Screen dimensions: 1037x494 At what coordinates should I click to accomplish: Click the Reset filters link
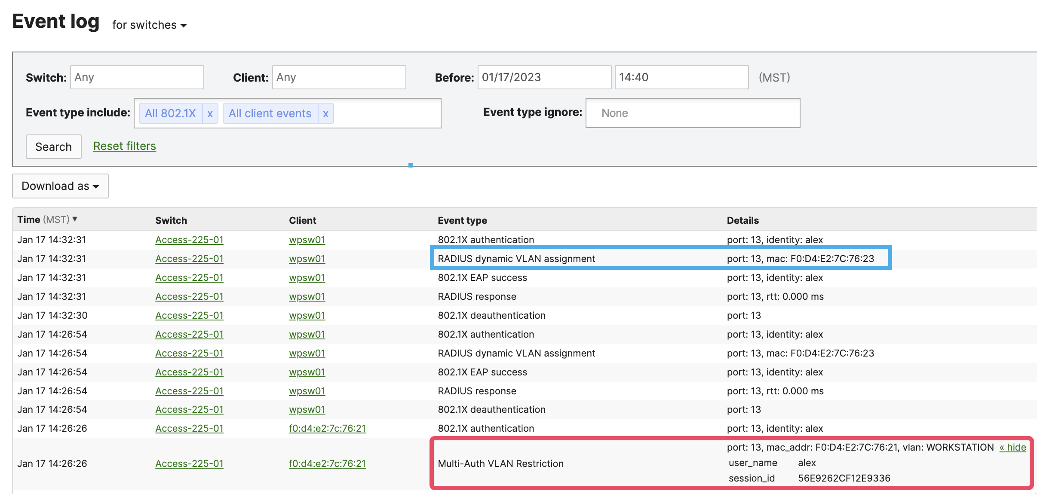pos(124,146)
